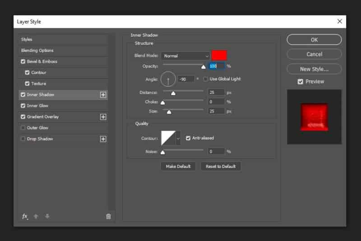Click the OK button
This screenshot has height=241, width=361.
pos(314,40)
